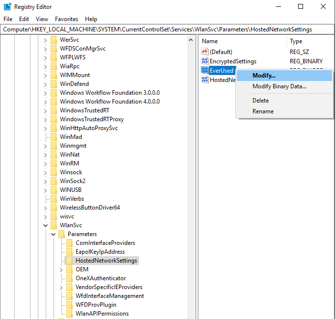Collapse the WlanSvc key
The width and height of the screenshot is (335, 319).
click(x=45, y=225)
